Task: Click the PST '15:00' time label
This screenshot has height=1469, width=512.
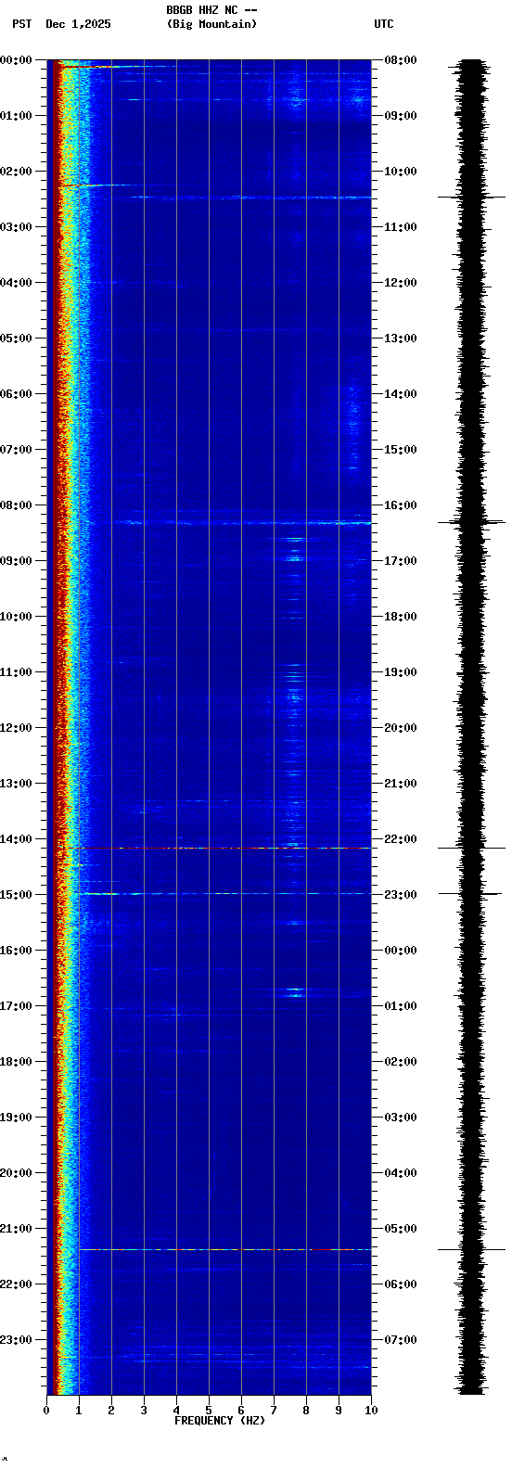Action: coord(16,895)
